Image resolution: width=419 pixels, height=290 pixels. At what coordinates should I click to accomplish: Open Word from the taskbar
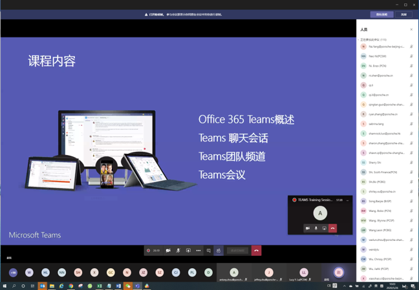118,286
